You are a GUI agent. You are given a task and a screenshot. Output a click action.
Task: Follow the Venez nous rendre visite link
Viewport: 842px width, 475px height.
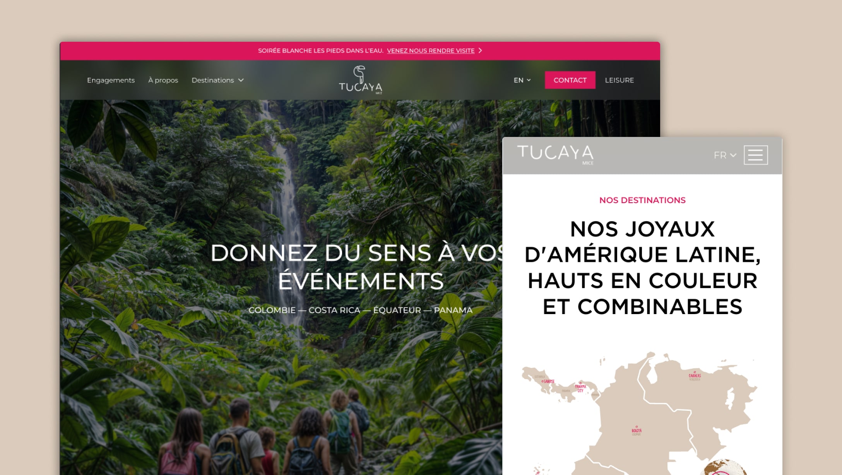[x=431, y=51]
